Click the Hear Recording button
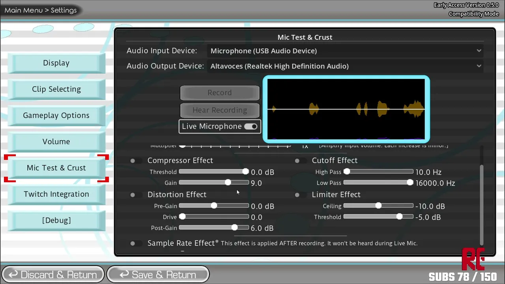The width and height of the screenshot is (505, 284). [x=220, y=110]
